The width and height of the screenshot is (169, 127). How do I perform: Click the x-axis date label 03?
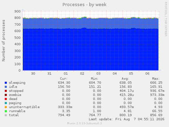click(x=98, y=74)
